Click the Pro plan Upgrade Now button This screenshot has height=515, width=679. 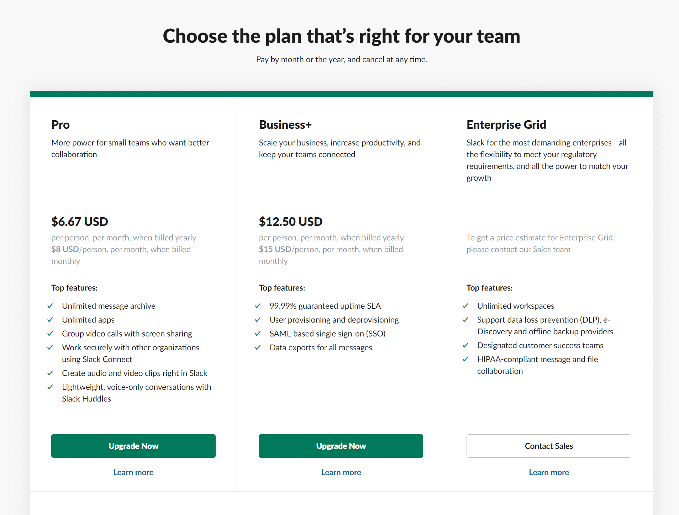pyautogui.click(x=133, y=446)
